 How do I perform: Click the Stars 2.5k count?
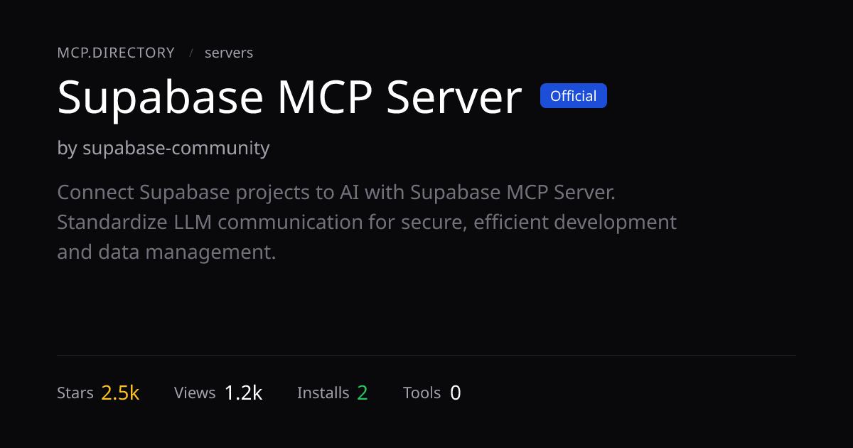click(x=98, y=393)
